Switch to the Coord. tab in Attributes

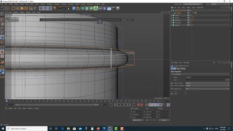[178, 69]
